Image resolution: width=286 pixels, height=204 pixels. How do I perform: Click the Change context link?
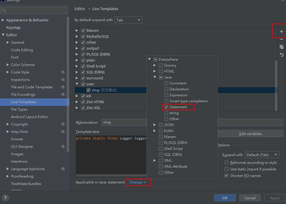click(x=137, y=182)
